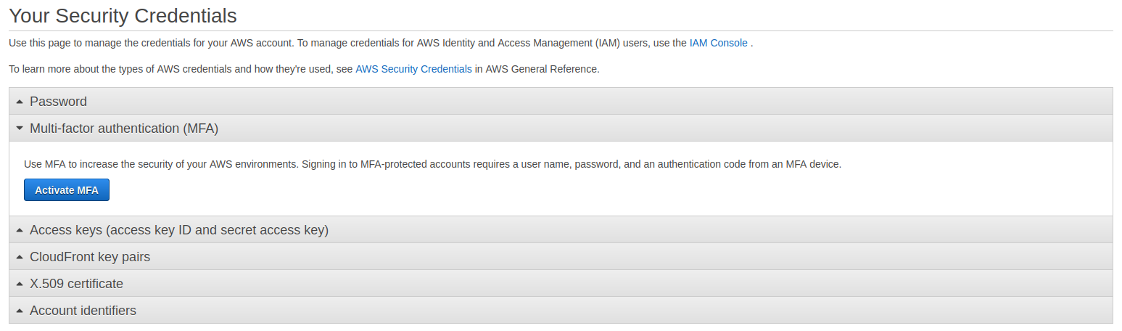The width and height of the screenshot is (1122, 331).
Task: Expand the Password section arrow
Action: point(20,102)
